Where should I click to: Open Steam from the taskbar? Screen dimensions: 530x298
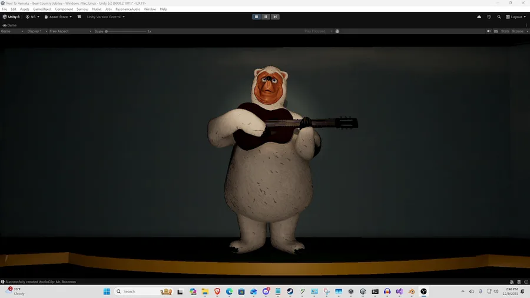coord(290,292)
